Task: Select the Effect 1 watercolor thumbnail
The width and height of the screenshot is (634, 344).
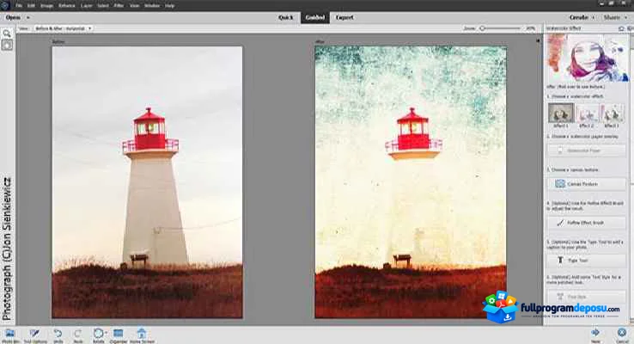Action: coord(561,113)
